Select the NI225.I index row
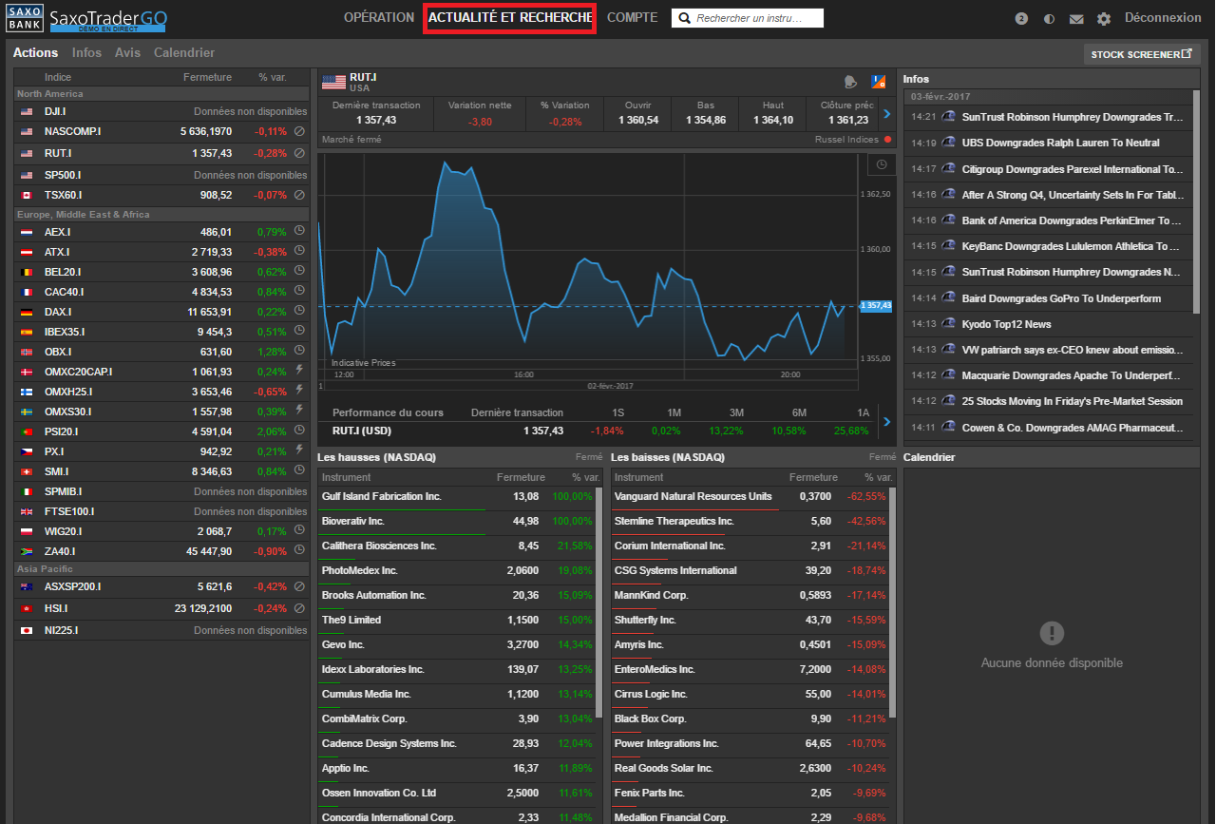This screenshot has width=1216, height=824. [x=161, y=630]
